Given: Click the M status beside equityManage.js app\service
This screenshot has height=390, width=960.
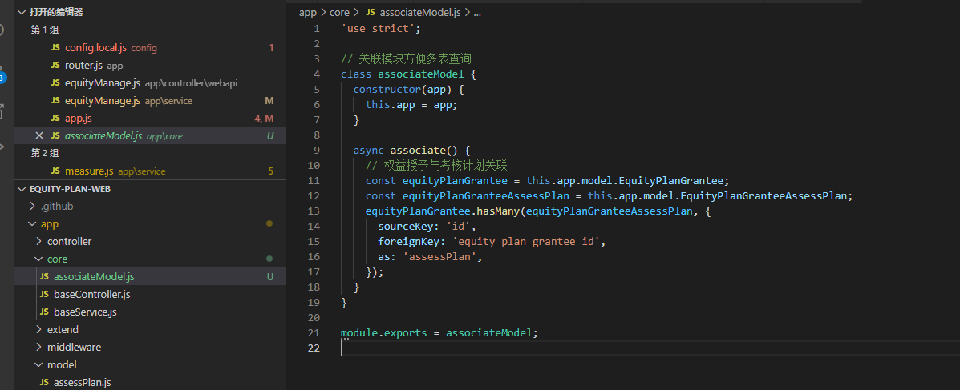Looking at the screenshot, I should coord(269,100).
